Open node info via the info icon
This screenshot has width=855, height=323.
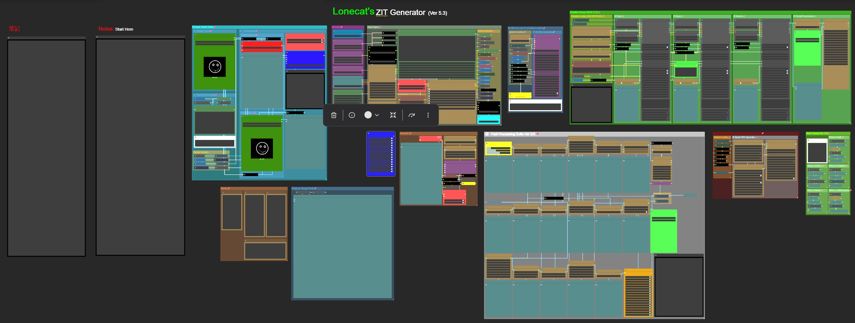click(352, 115)
